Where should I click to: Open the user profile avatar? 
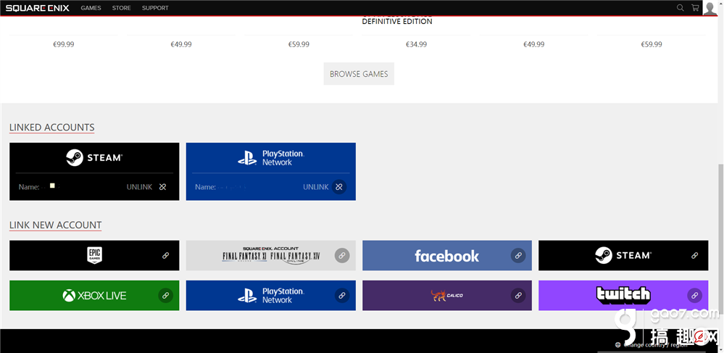[x=710, y=8]
